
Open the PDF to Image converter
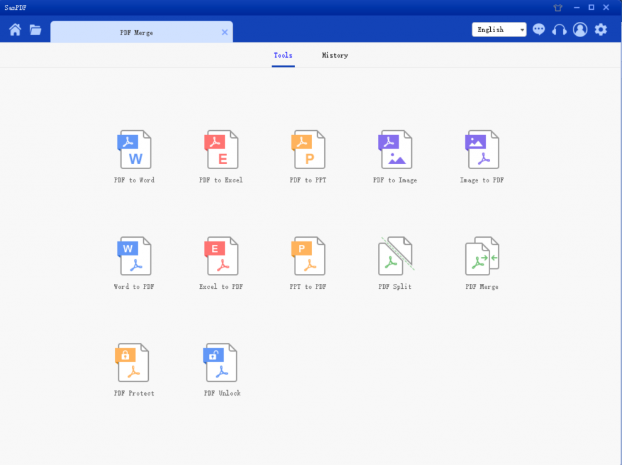pyautogui.click(x=395, y=150)
